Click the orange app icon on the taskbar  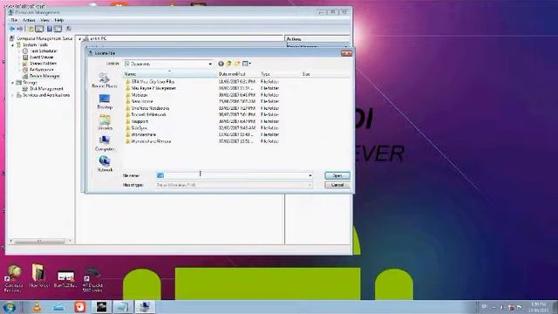pos(79,306)
